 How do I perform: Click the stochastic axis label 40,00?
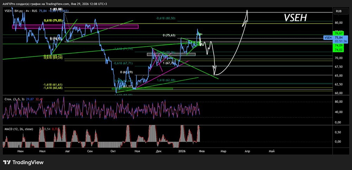point(339,112)
